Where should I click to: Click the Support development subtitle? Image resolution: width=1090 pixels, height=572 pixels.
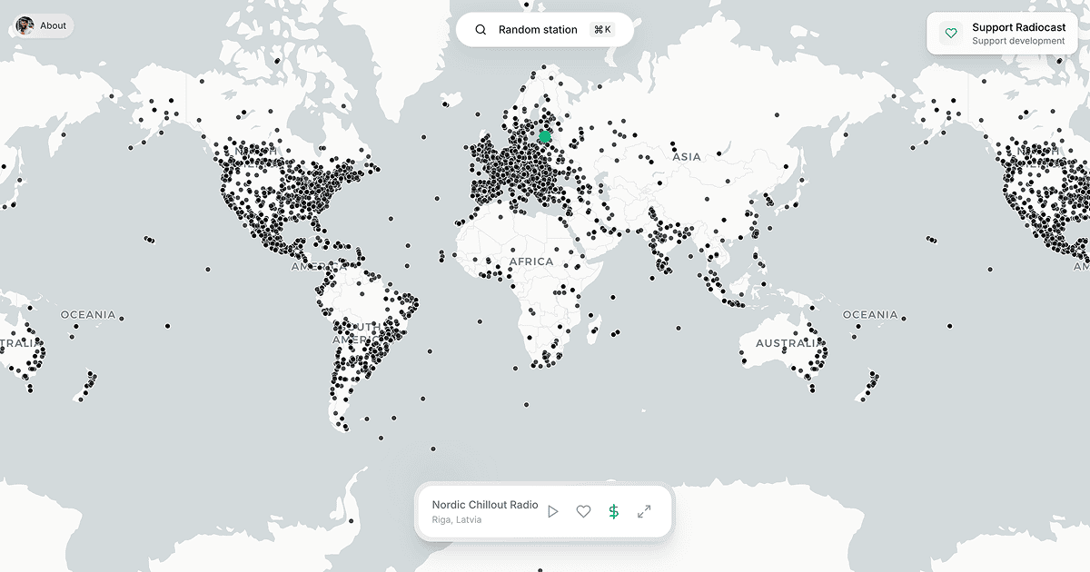pos(1018,41)
